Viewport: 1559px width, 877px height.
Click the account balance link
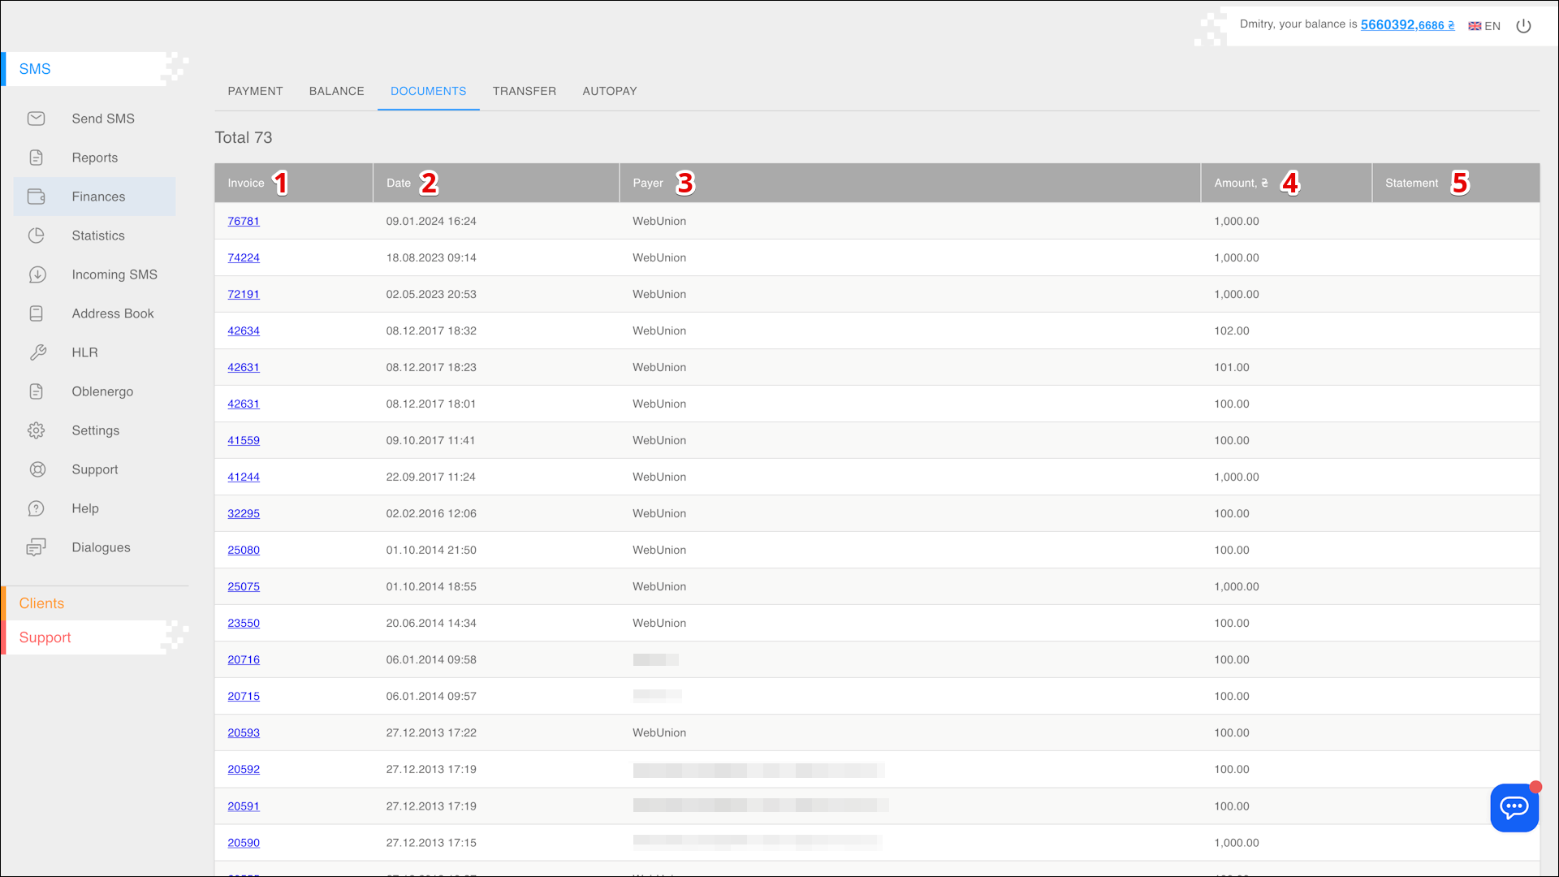[x=1407, y=25]
